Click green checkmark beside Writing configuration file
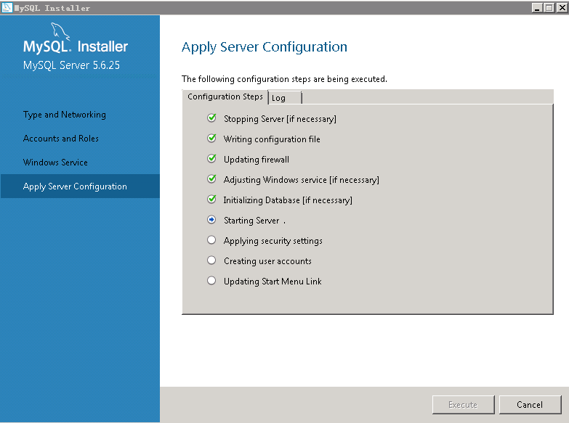569x423 pixels. pos(211,139)
